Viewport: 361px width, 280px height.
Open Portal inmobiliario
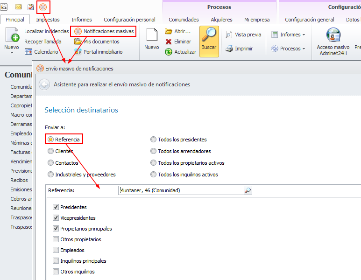99,52
